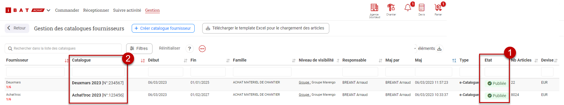Click Réinitialiser to reset filters
The image size is (564, 105).
tap(169, 48)
